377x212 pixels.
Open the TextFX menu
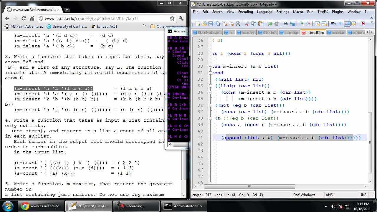pyautogui.click(x=323, y=12)
